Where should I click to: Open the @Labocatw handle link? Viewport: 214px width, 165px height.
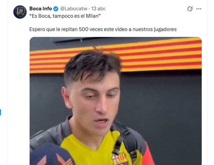(74, 9)
